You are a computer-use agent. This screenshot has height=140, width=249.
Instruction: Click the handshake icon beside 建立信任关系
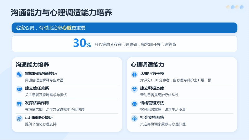pyautogui.click(x=19, y=89)
